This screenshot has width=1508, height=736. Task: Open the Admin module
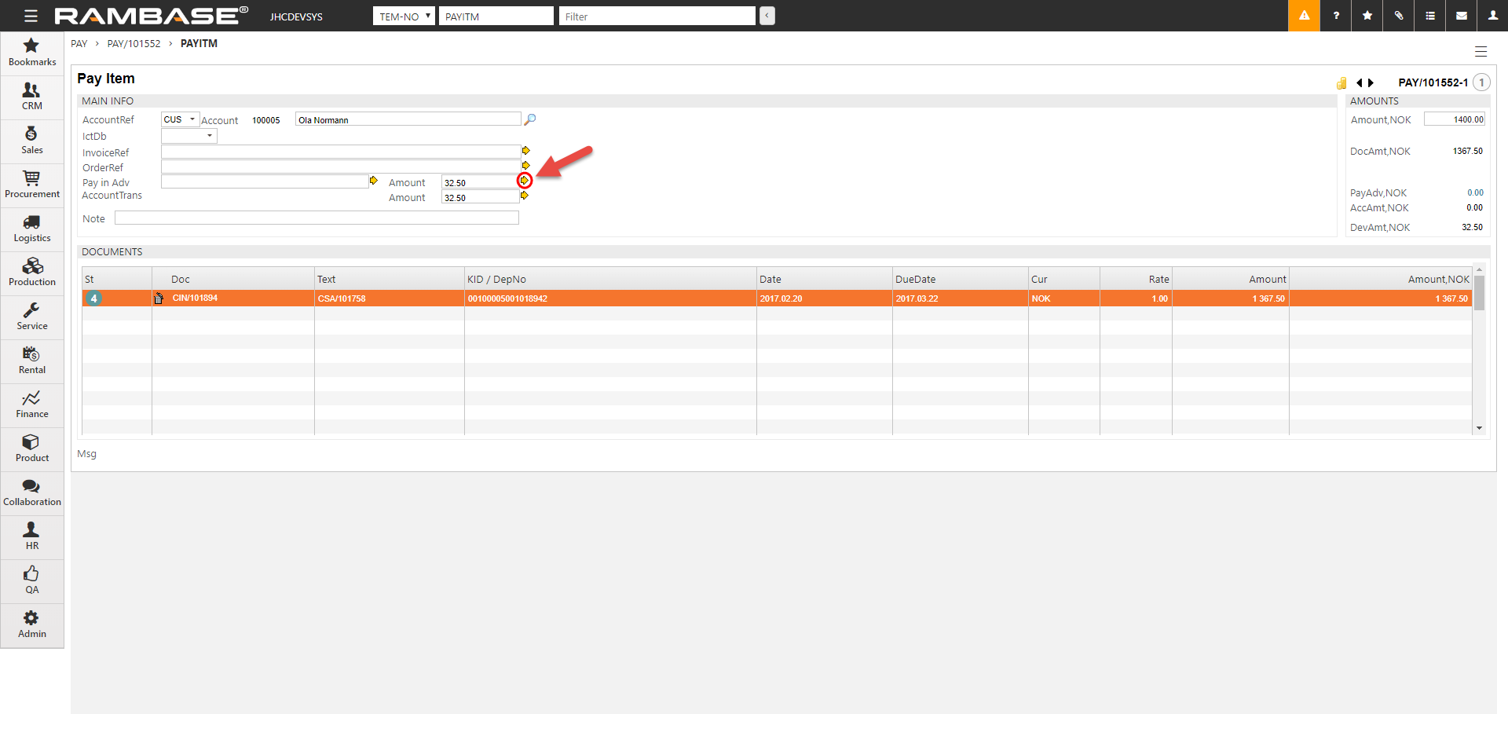tap(32, 624)
